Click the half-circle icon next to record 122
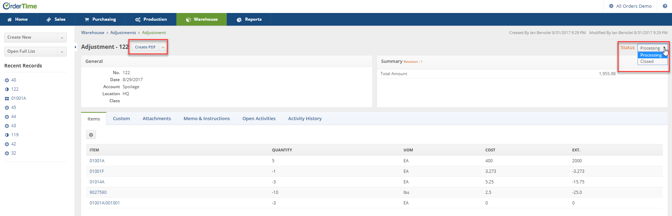672x216 pixels. 7,89
